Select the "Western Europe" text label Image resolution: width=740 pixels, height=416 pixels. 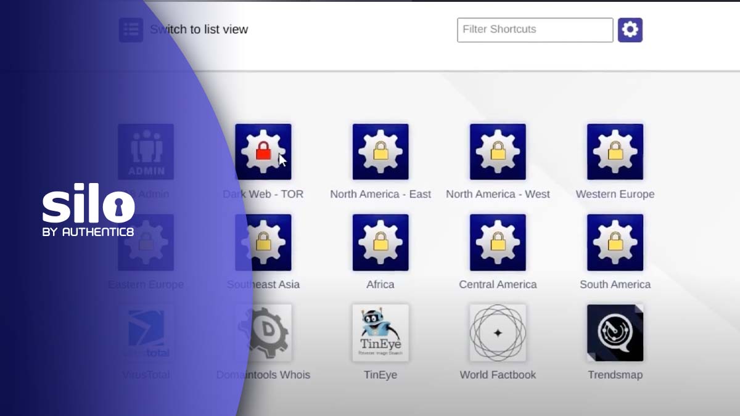point(615,194)
